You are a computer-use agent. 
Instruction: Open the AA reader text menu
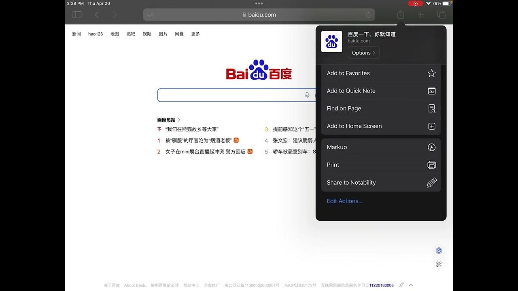click(x=151, y=15)
